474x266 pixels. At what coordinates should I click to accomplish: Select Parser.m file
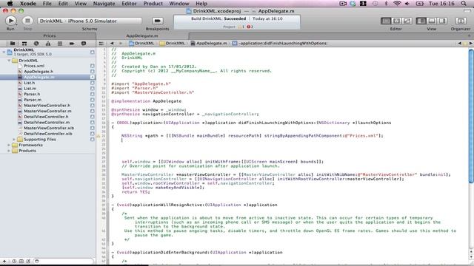pos(33,100)
